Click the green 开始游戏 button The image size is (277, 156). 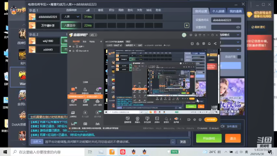(209, 138)
